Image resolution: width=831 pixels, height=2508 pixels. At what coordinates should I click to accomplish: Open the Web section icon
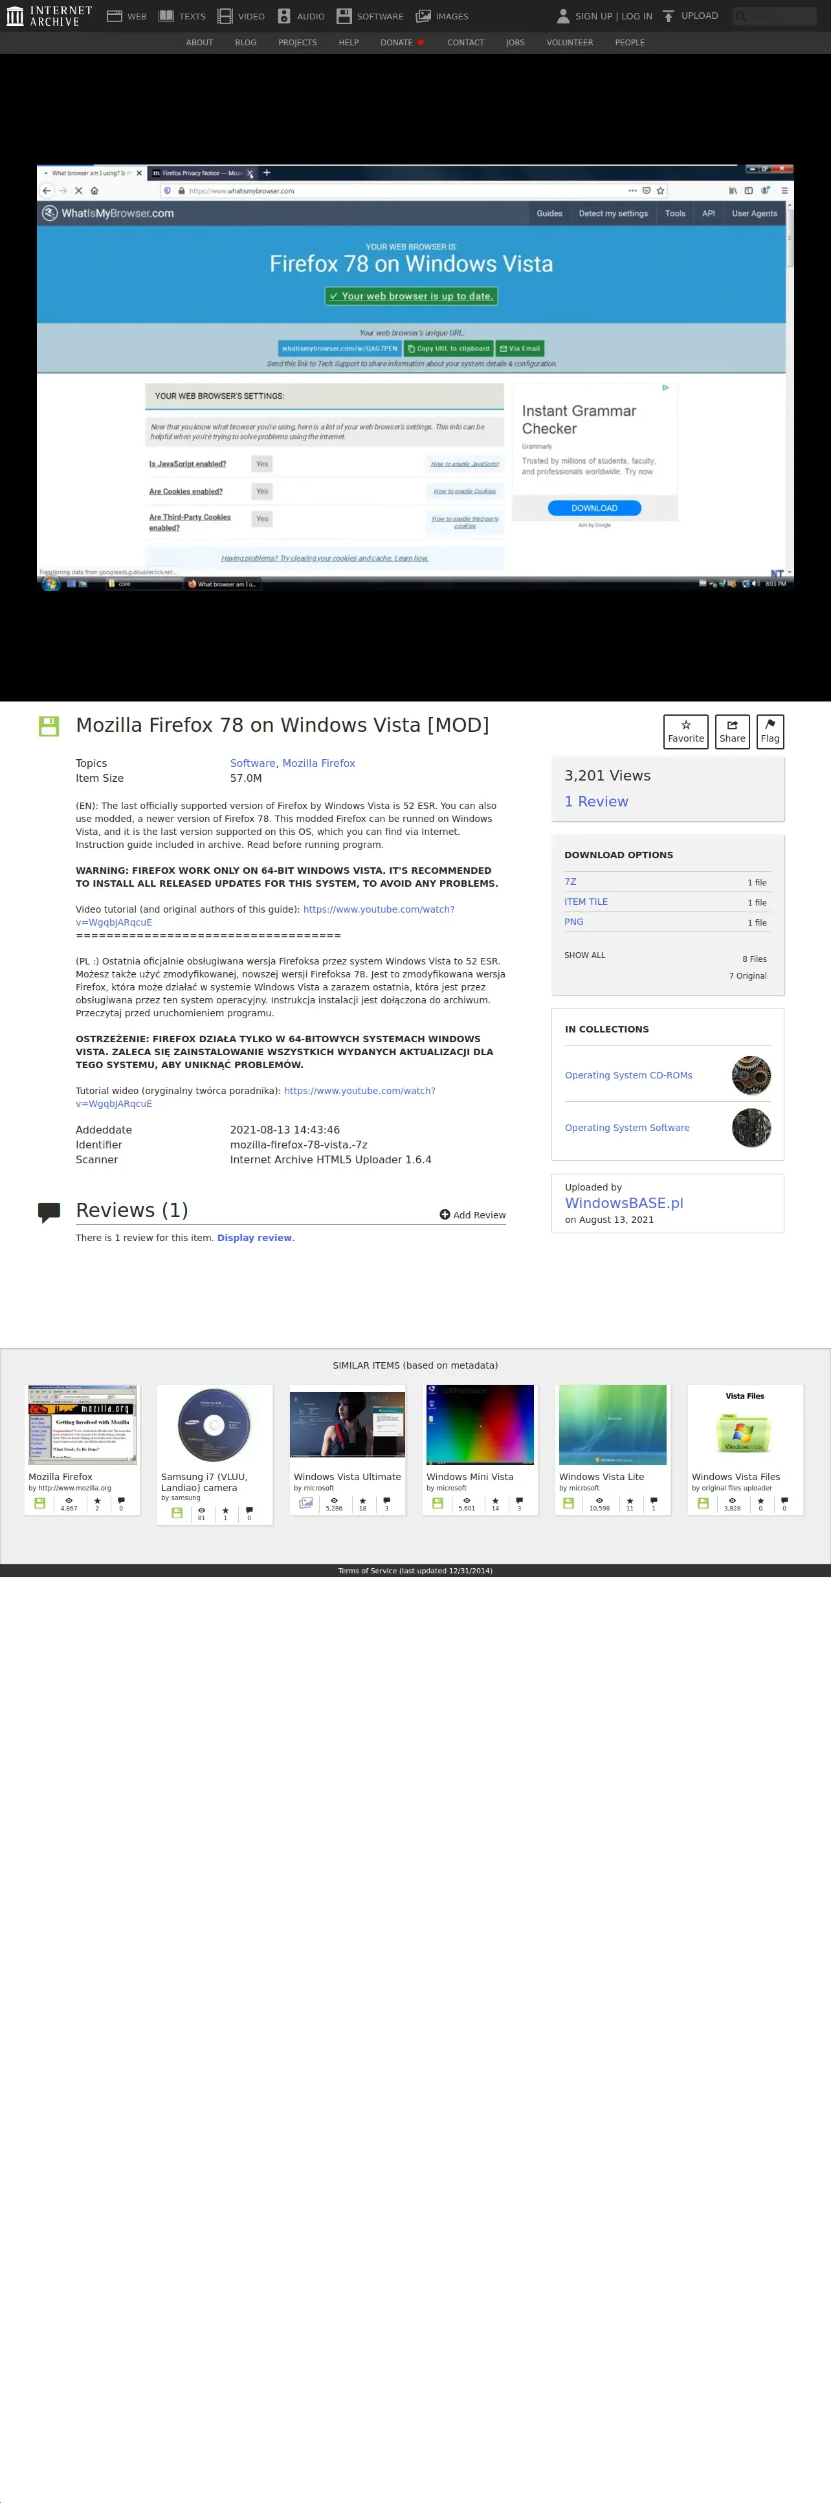point(114,17)
